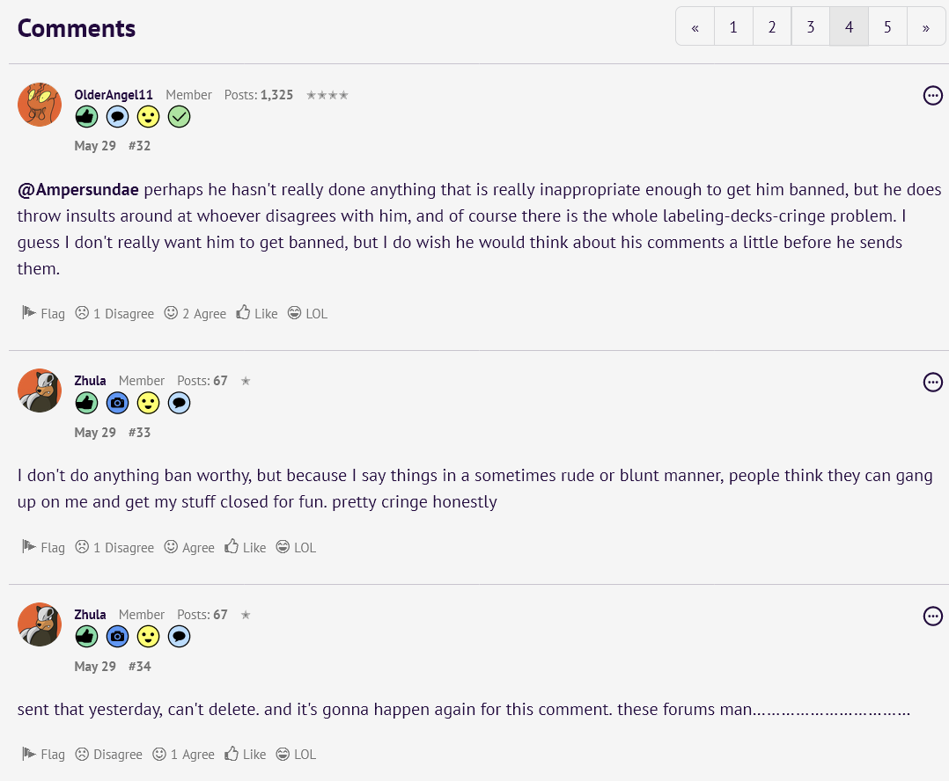Open options menu on Zhula's comment #33
949x781 pixels.
933,382
